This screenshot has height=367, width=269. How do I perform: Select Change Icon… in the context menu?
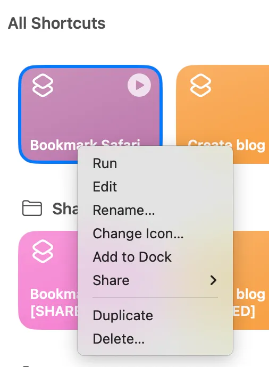pyautogui.click(x=155, y=233)
